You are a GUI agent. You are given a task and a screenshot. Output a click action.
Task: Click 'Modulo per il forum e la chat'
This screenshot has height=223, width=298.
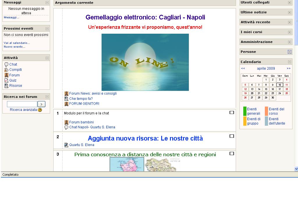[86, 113]
